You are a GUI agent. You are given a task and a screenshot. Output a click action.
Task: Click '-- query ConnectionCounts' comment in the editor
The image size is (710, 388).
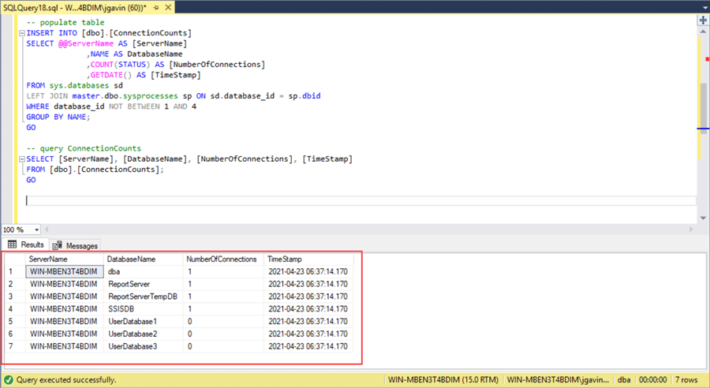84,148
